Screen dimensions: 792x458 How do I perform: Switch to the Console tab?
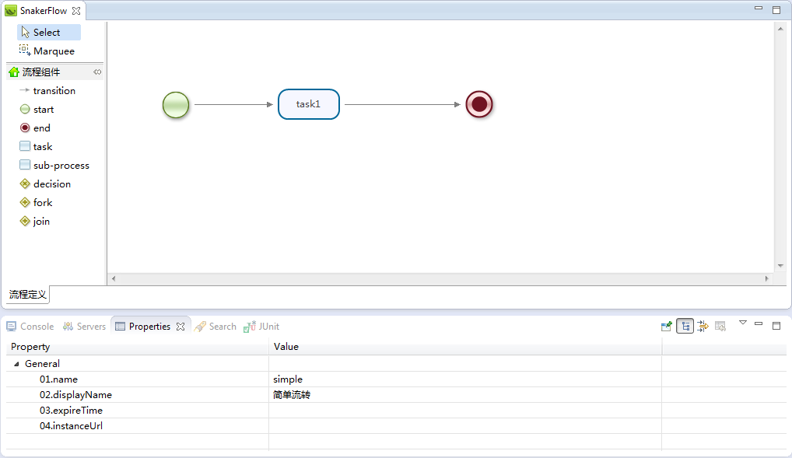coord(30,327)
